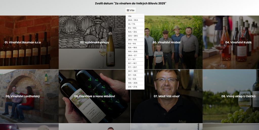This screenshot has height=130, width=259.
Task: Open 06. František a Hana Mádlovi tile
Action: (95, 96)
